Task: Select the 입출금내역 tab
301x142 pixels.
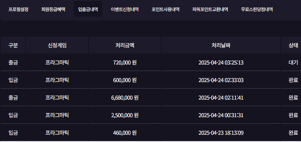Action: point(88,9)
